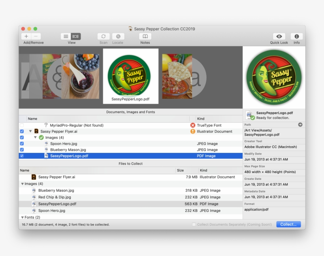324x256 pixels.
Task: Click the ready-for-collection PDF status icon
Action: point(250,115)
